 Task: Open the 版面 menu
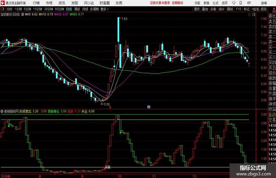pos(206,3)
